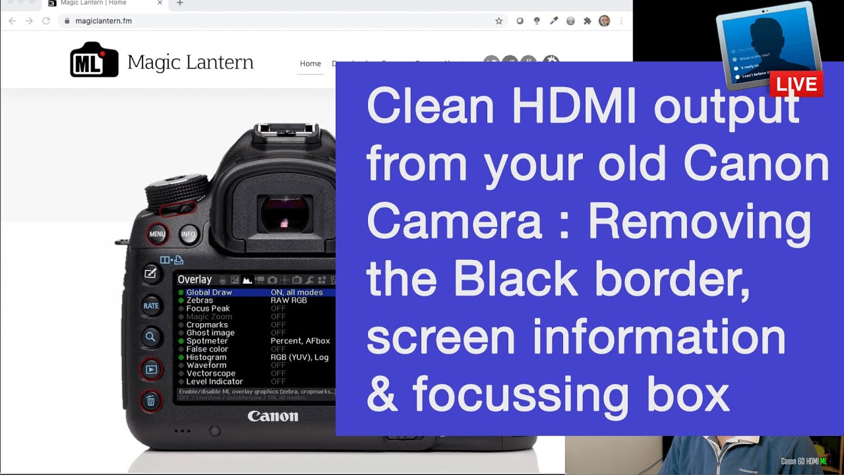Click the padlock site info icon
The width and height of the screenshot is (844, 475).
tap(67, 21)
